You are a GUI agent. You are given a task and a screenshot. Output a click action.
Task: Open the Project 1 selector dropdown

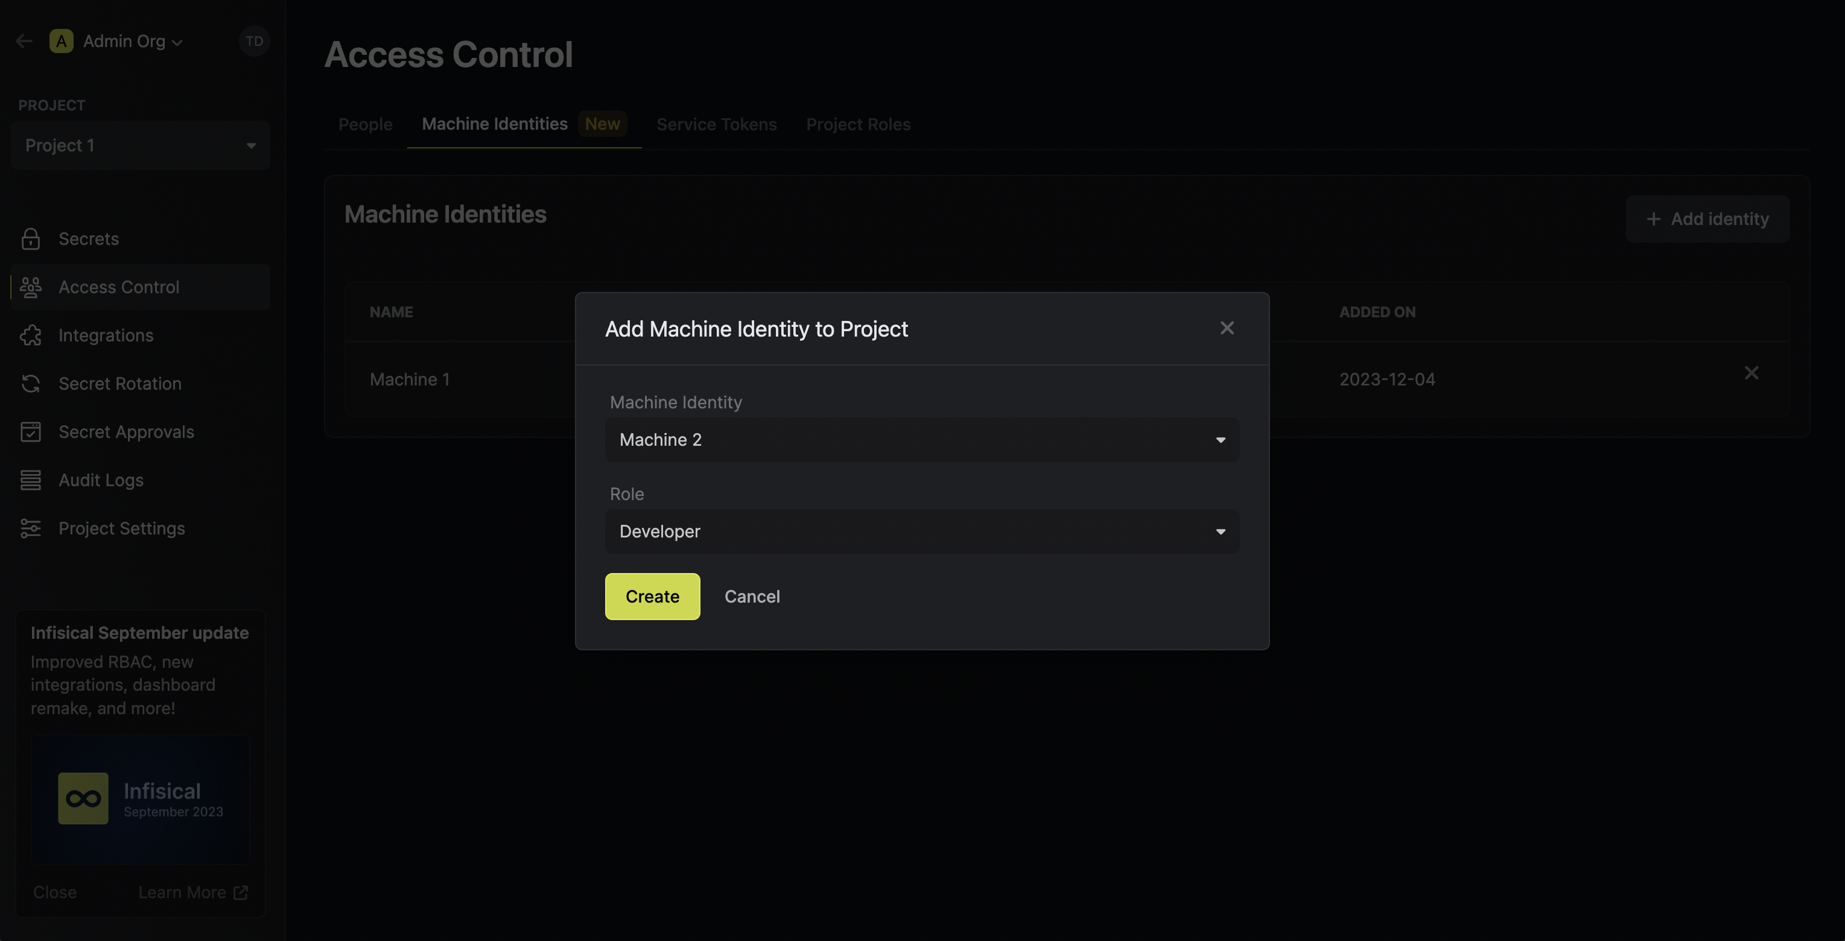click(141, 145)
